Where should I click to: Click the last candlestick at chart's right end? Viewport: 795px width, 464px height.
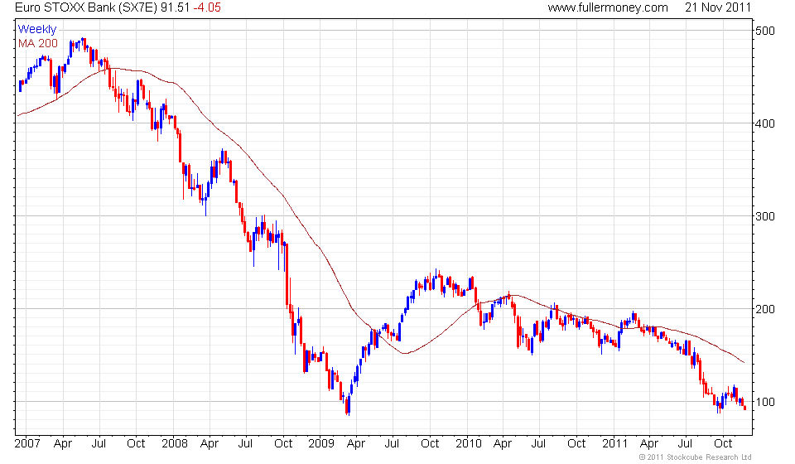(x=744, y=406)
